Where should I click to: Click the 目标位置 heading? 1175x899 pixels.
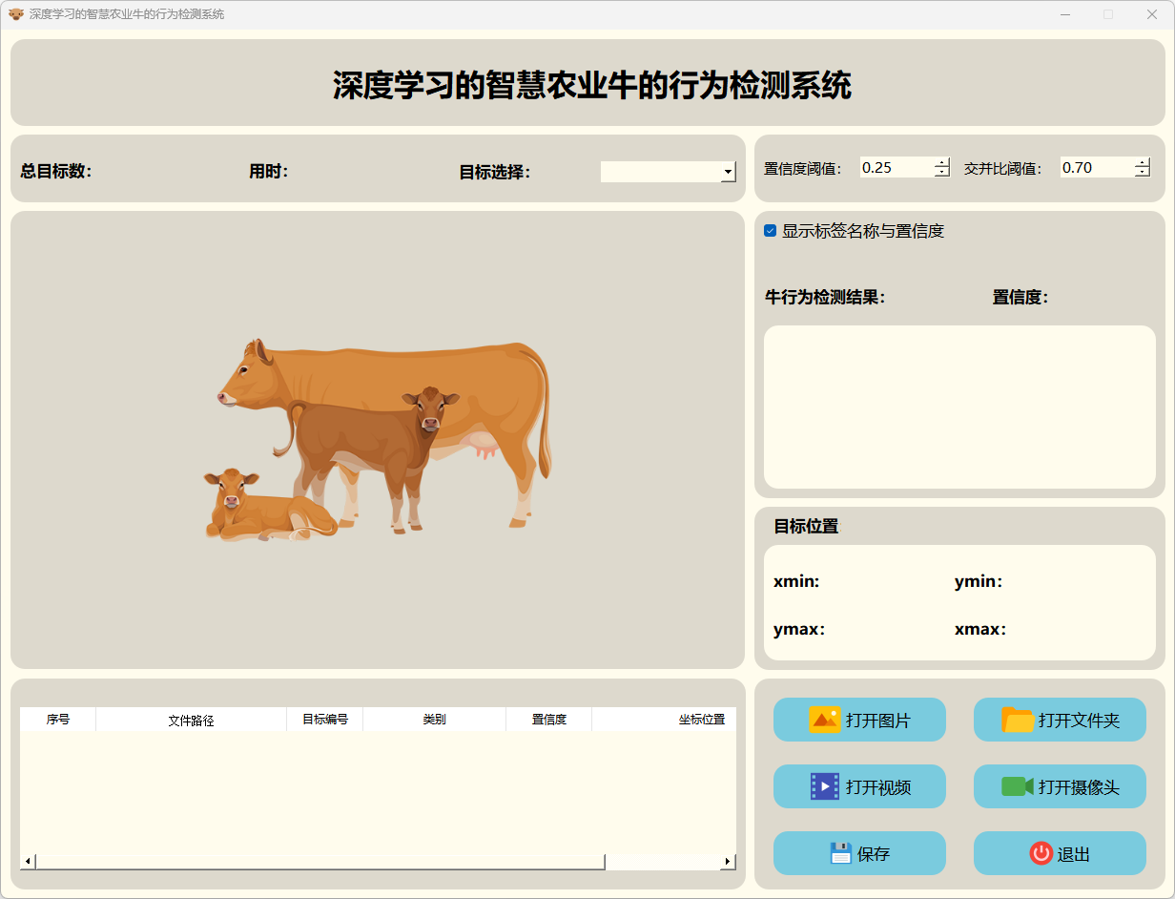[x=806, y=526]
